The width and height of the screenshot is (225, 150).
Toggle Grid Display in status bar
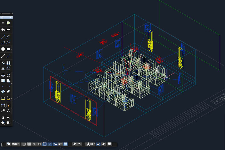pos(29,144)
